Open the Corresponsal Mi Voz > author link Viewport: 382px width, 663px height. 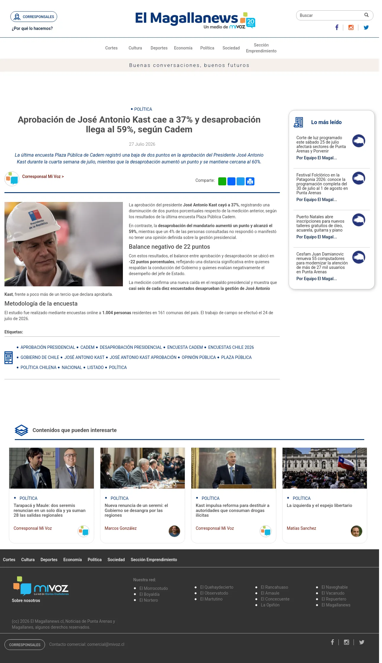[43, 176]
